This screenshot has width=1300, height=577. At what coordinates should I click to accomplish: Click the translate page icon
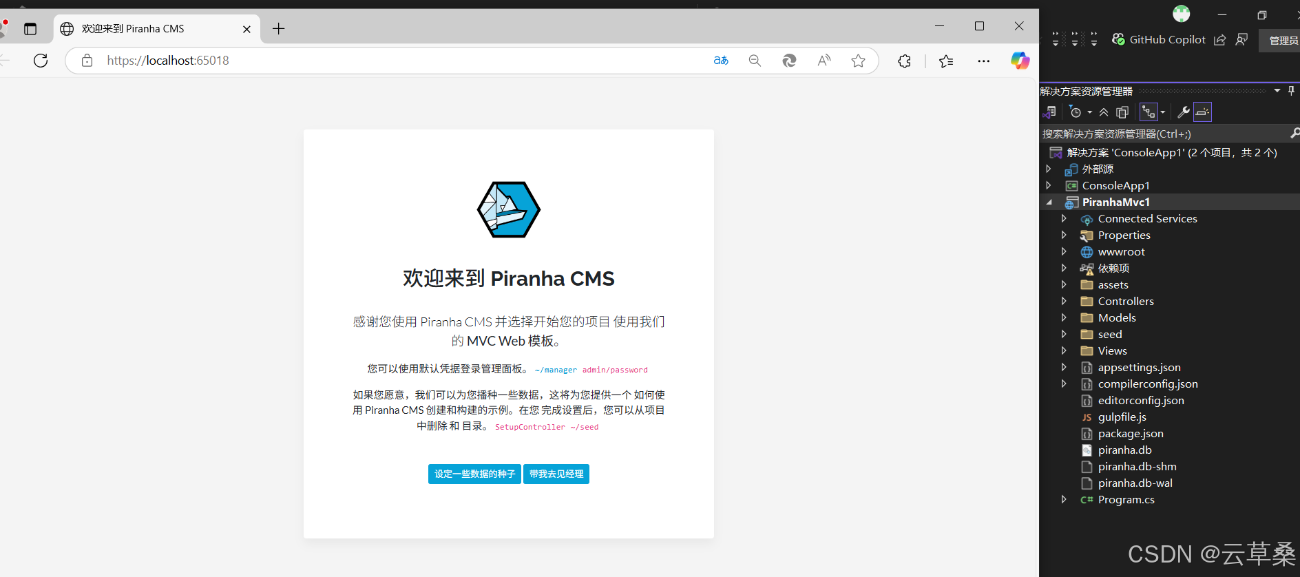(721, 61)
